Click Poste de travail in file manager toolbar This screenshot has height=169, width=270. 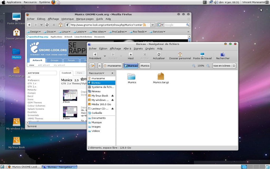click(x=202, y=56)
